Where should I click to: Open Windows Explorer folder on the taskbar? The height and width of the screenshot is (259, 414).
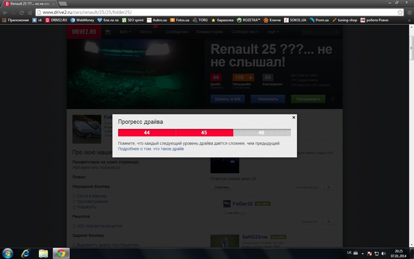click(x=43, y=253)
